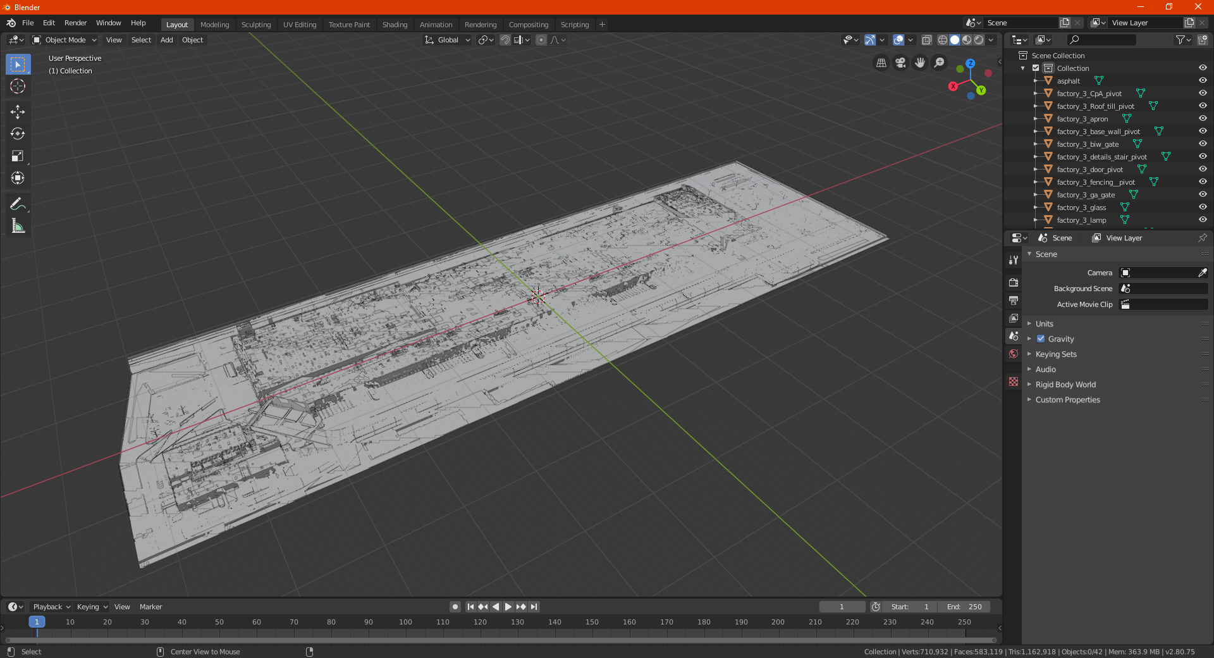The height and width of the screenshot is (658, 1214).
Task: Select the Move tool
Action: (18, 112)
